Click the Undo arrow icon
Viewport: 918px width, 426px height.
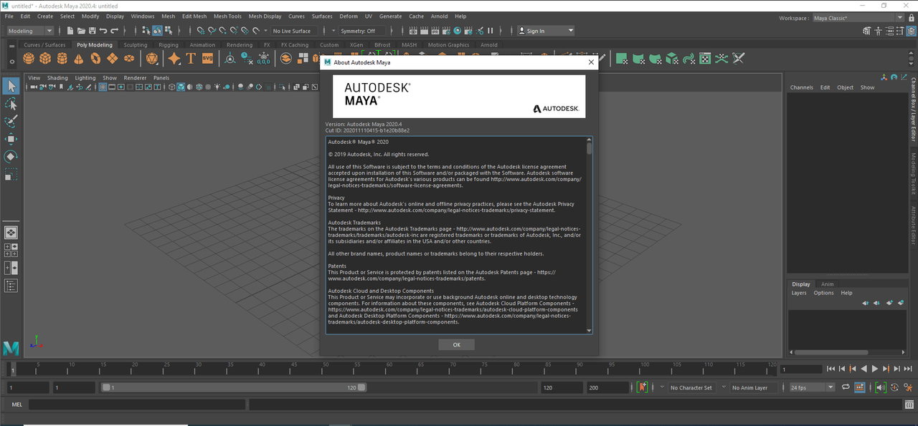tap(103, 31)
